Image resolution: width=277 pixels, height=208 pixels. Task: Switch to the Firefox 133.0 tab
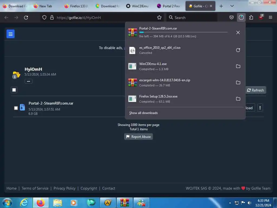pyautogui.click(x=77, y=6)
